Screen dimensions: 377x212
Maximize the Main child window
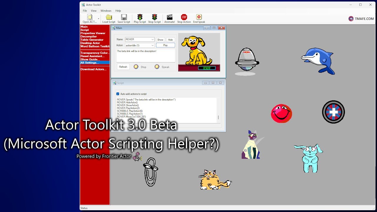[x=214, y=28]
